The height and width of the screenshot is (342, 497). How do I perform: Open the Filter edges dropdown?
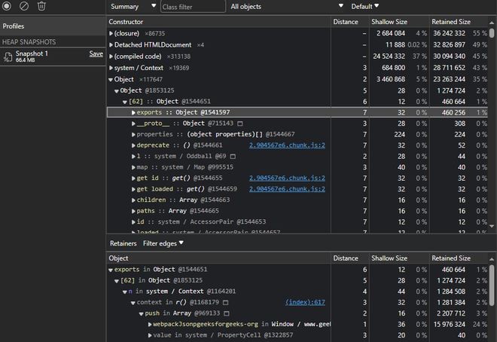[163, 243]
